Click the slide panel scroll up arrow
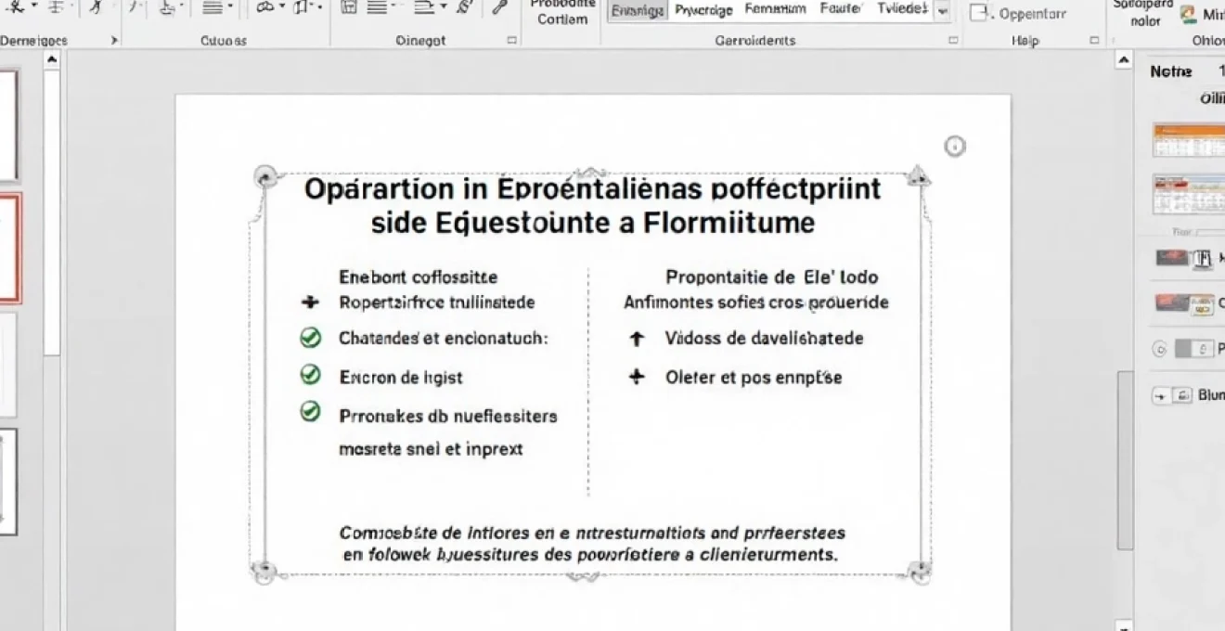This screenshot has height=631, width=1225. tap(52, 59)
